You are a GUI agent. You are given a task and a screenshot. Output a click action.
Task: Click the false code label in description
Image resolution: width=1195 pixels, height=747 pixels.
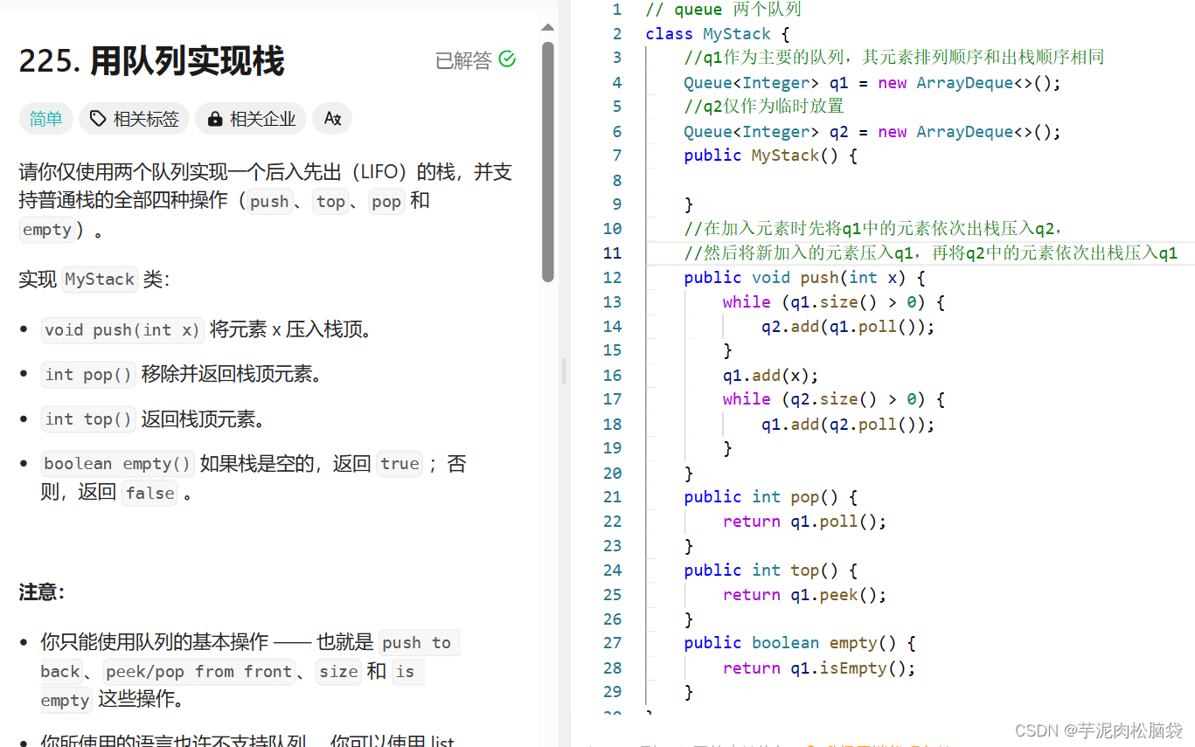(x=149, y=493)
